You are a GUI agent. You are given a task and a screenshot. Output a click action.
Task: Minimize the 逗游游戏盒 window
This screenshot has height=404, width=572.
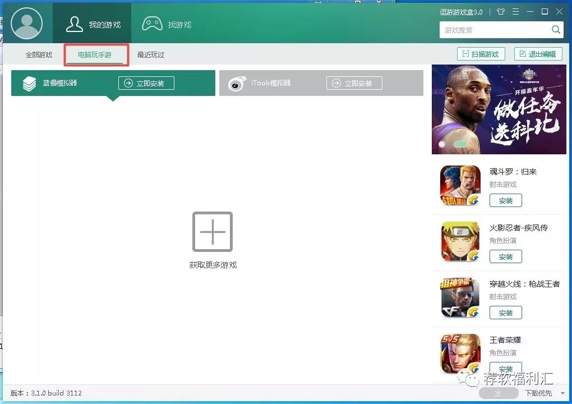[530, 12]
